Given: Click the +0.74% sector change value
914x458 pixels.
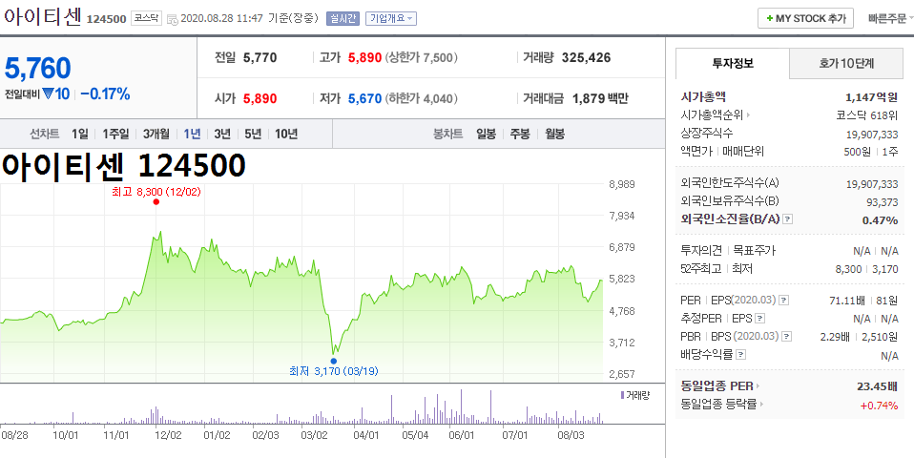Looking at the screenshot, I should [x=879, y=406].
